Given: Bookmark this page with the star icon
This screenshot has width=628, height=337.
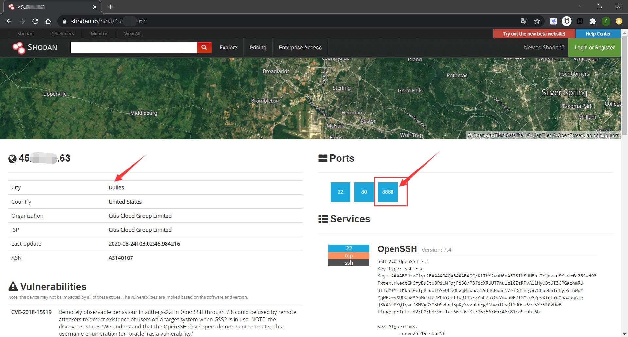Looking at the screenshot, I should (x=537, y=21).
